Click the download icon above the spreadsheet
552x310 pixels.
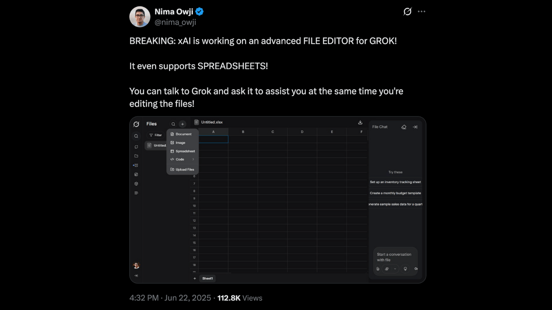[360, 122]
